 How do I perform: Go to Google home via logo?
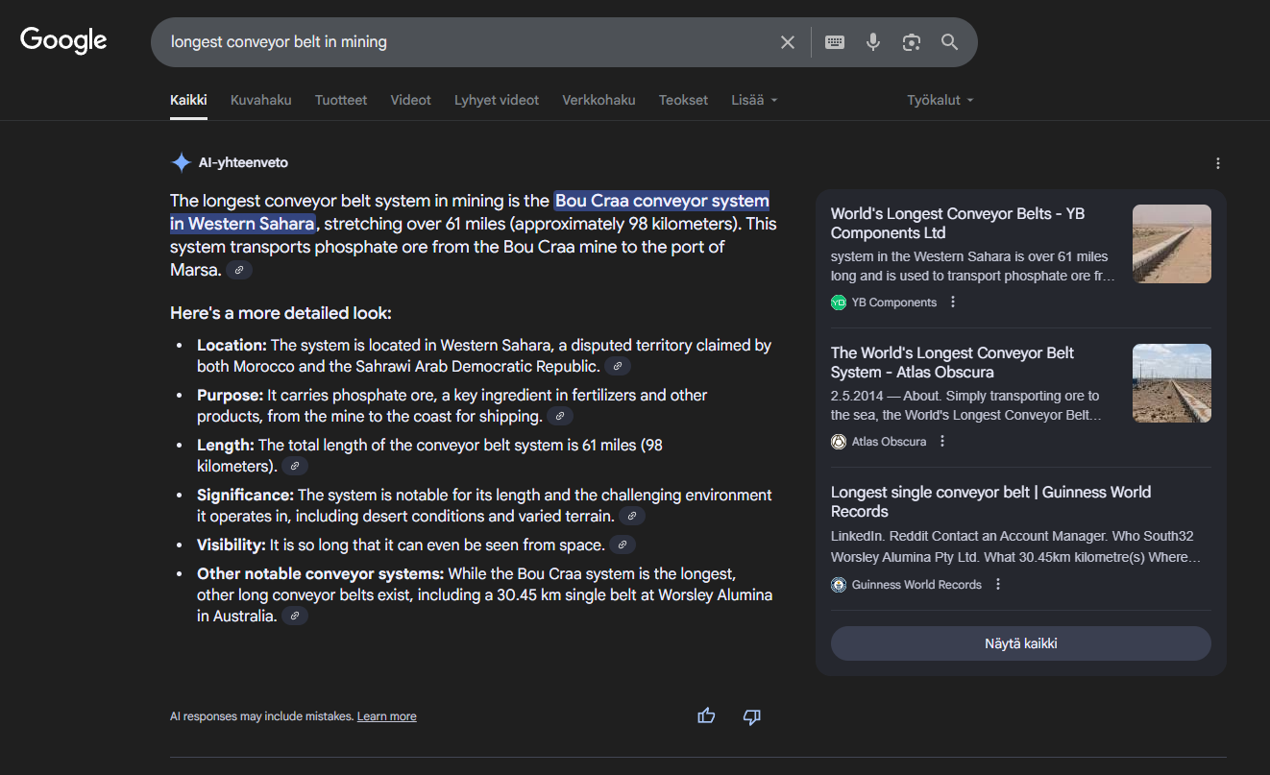coord(63,40)
